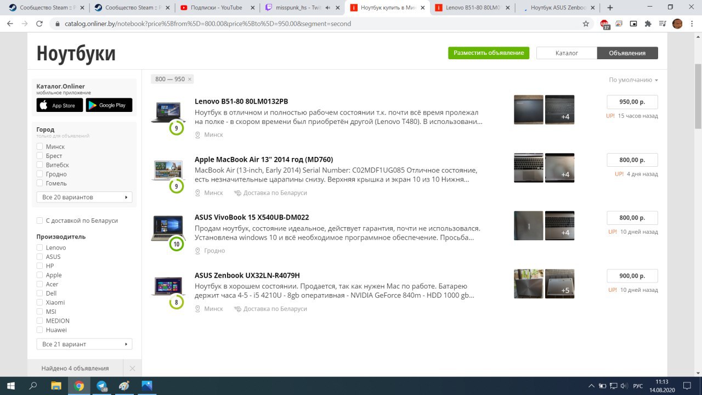Viewport: 702px width, 395px height.
Task: Open Telegram from the taskbar
Action: (x=102, y=386)
